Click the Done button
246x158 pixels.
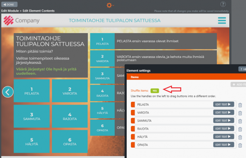tap(9, 5)
